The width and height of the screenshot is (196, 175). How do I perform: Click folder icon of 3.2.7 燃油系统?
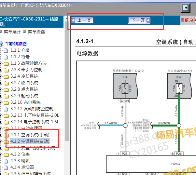tap(6, 83)
